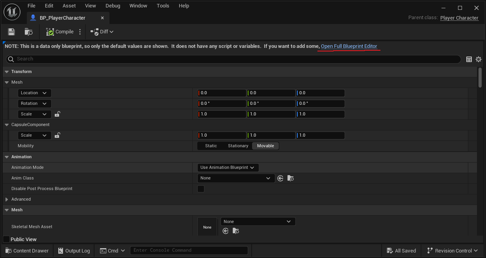
Task: Open the Window menu
Action: click(x=138, y=5)
